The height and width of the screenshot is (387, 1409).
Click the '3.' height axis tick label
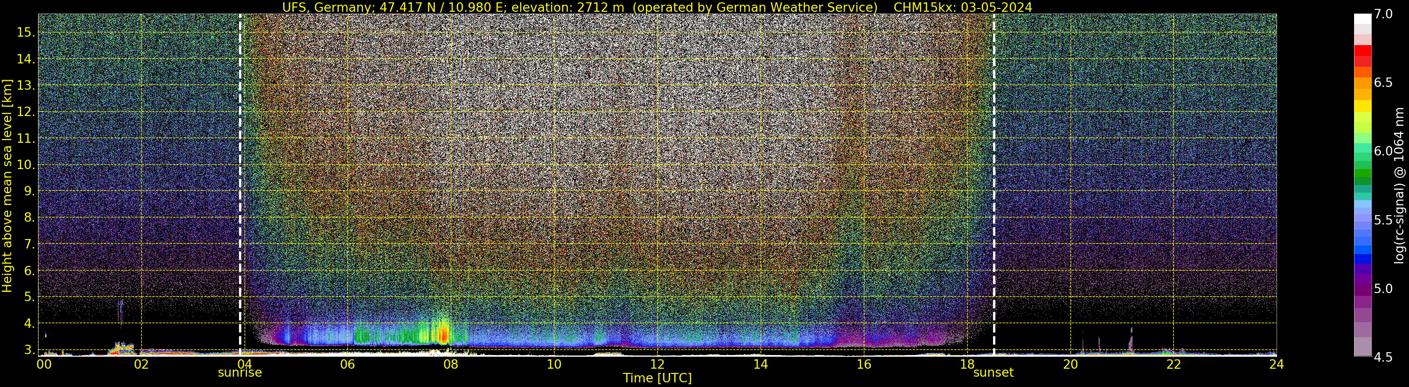29,350
